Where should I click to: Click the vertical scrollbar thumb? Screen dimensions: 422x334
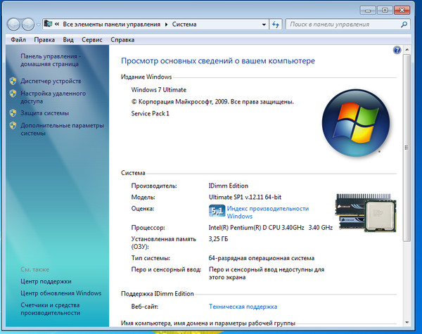click(407, 148)
